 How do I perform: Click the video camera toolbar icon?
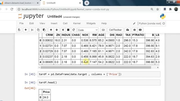click(140, 30)
